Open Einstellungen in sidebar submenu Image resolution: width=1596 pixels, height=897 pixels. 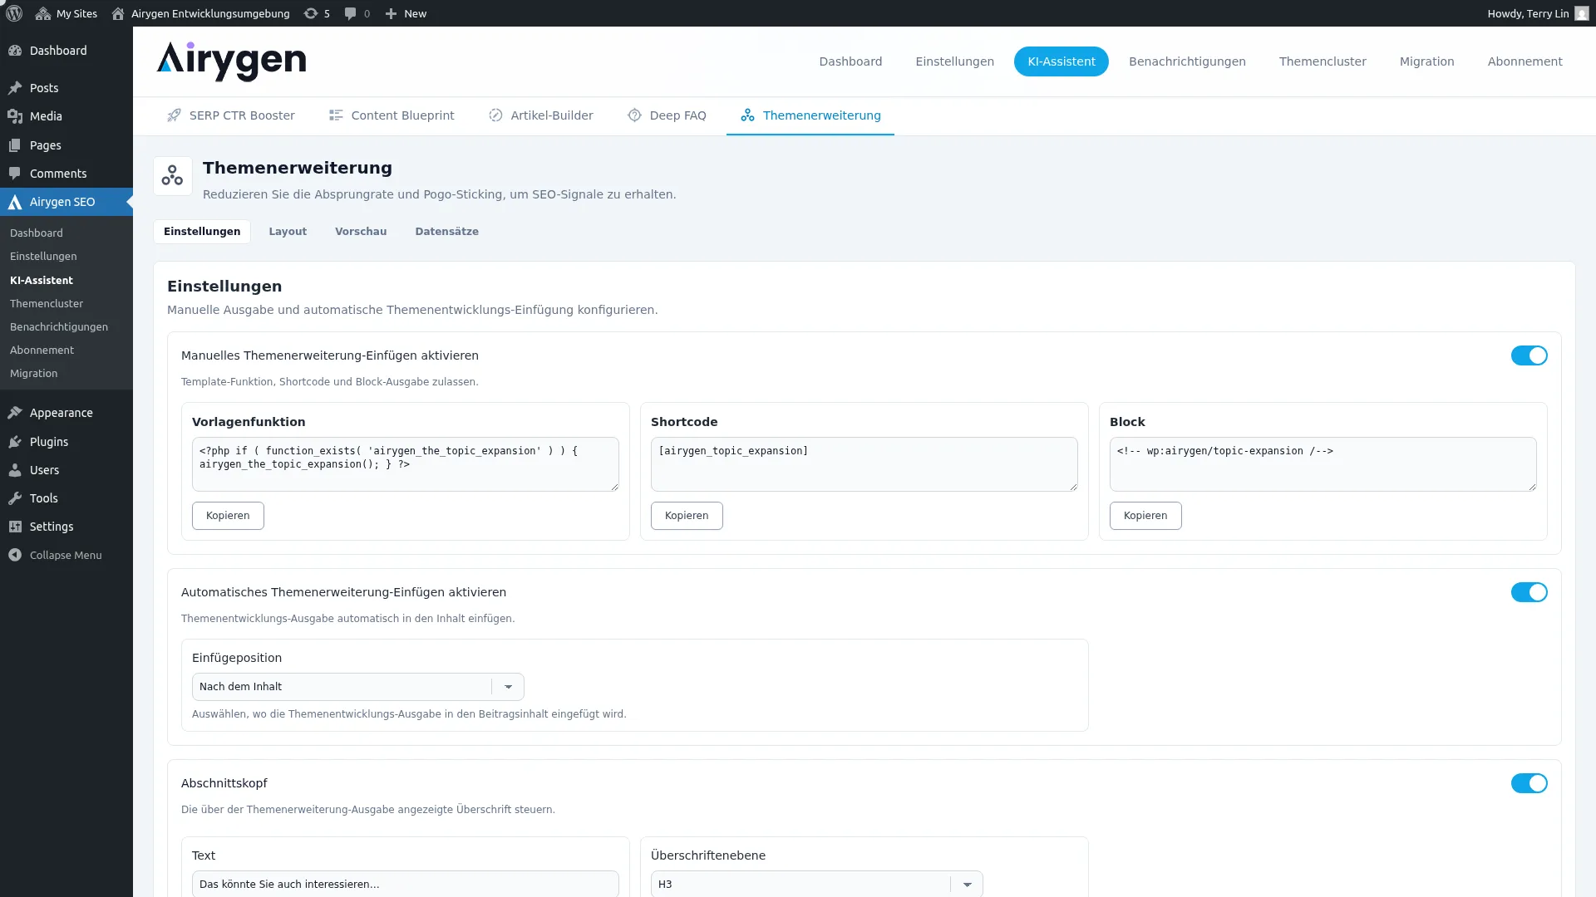click(43, 257)
